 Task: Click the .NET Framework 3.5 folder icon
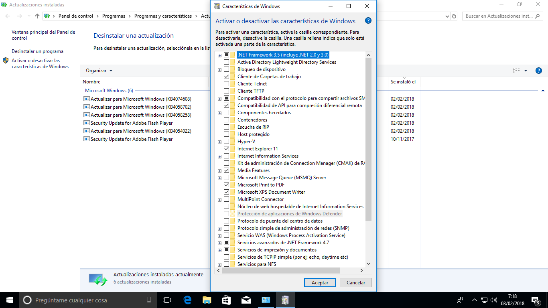click(x=233, y=55)
